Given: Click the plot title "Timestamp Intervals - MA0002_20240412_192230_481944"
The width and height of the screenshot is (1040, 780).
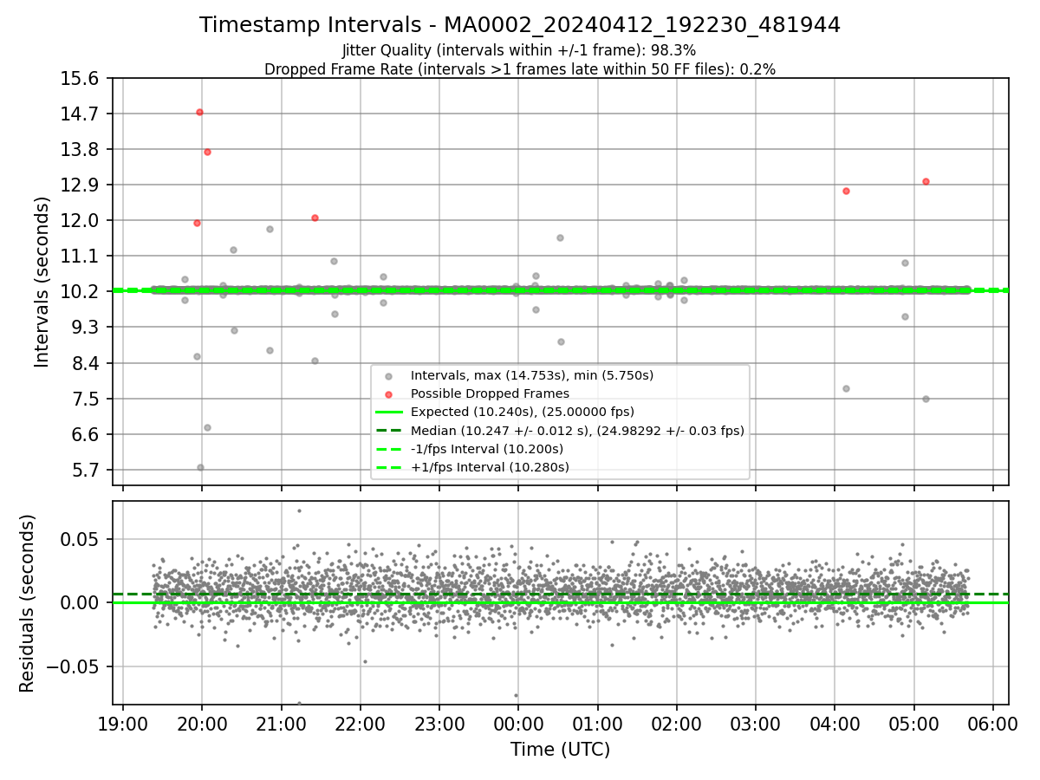Looking at the screenshot, I should pos(520,25).
